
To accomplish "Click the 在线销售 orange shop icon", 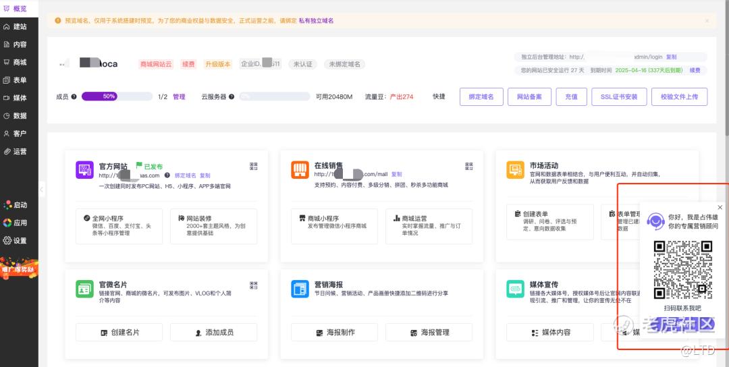I will click(x=300, y=170).
